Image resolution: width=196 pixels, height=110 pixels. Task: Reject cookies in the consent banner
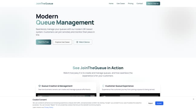click(x=151, y=103)
